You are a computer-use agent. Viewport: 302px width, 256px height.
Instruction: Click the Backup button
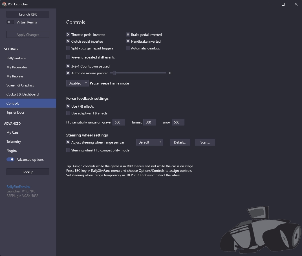coord(28,172)
